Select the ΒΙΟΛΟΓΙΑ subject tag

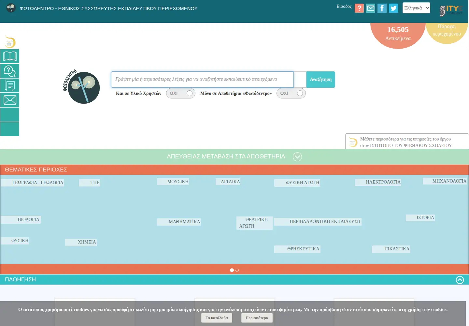pyautogui.click(x=21, y=220)
